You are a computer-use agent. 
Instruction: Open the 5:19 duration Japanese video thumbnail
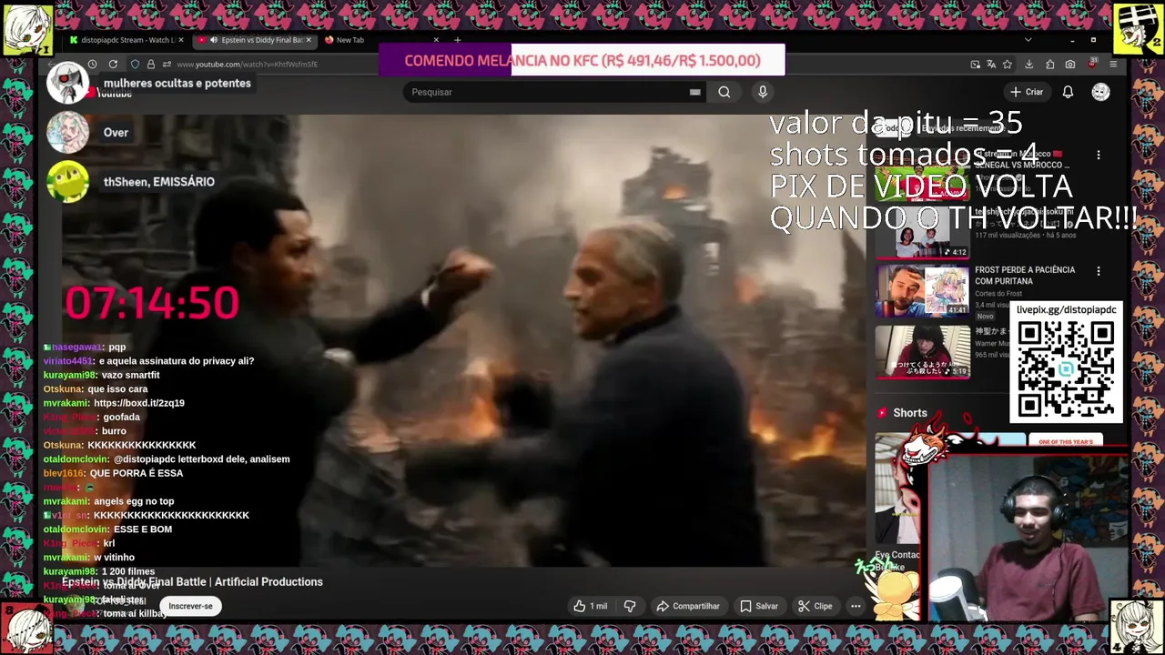[x=923, y=350]
